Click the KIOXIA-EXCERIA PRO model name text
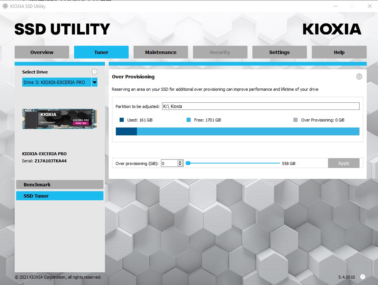Screen dimensions: 378x285 coord(44,154)
